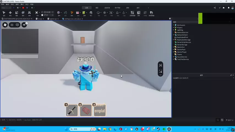The image size is (235, 132).
Task: Expand the StarterPlayer node in Explorer
Action: [x=173, y=52]
